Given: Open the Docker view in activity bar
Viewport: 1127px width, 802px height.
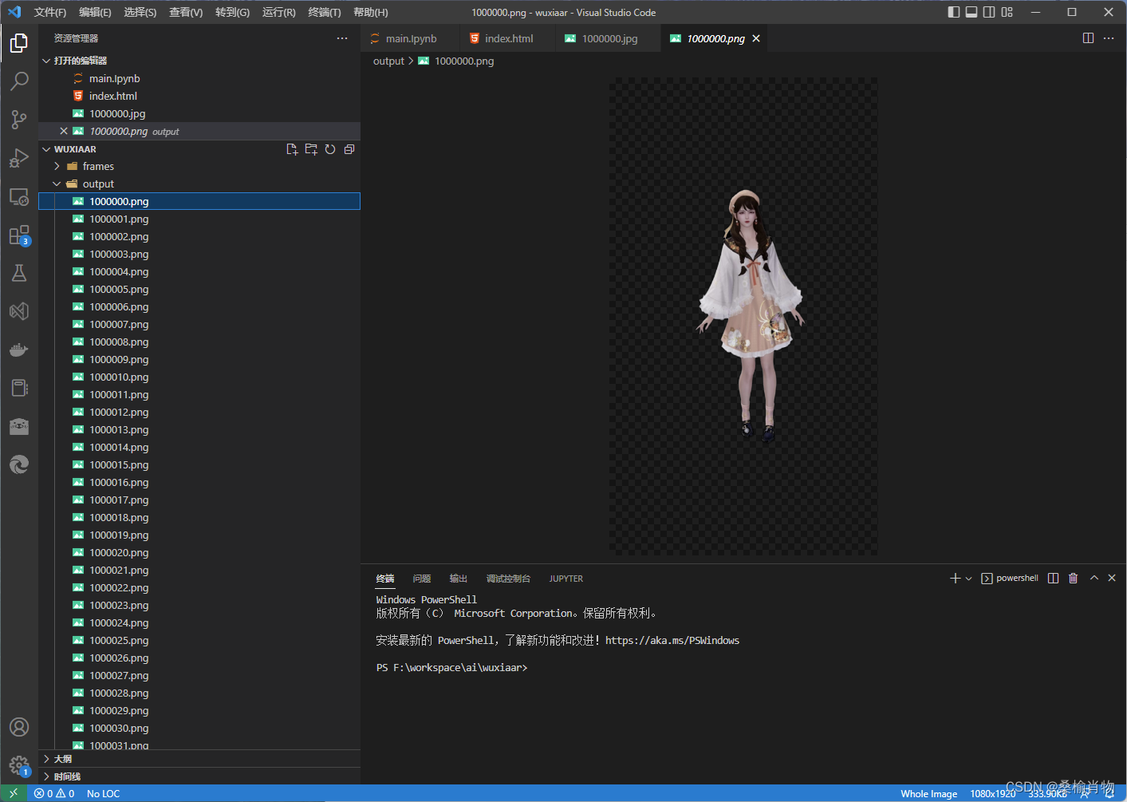Looking at the screenshot, I should (19, 350).
